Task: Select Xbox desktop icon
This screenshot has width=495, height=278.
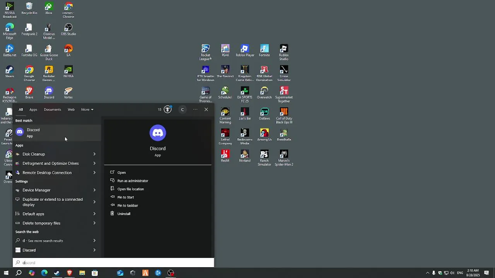Action: (49, 8)
